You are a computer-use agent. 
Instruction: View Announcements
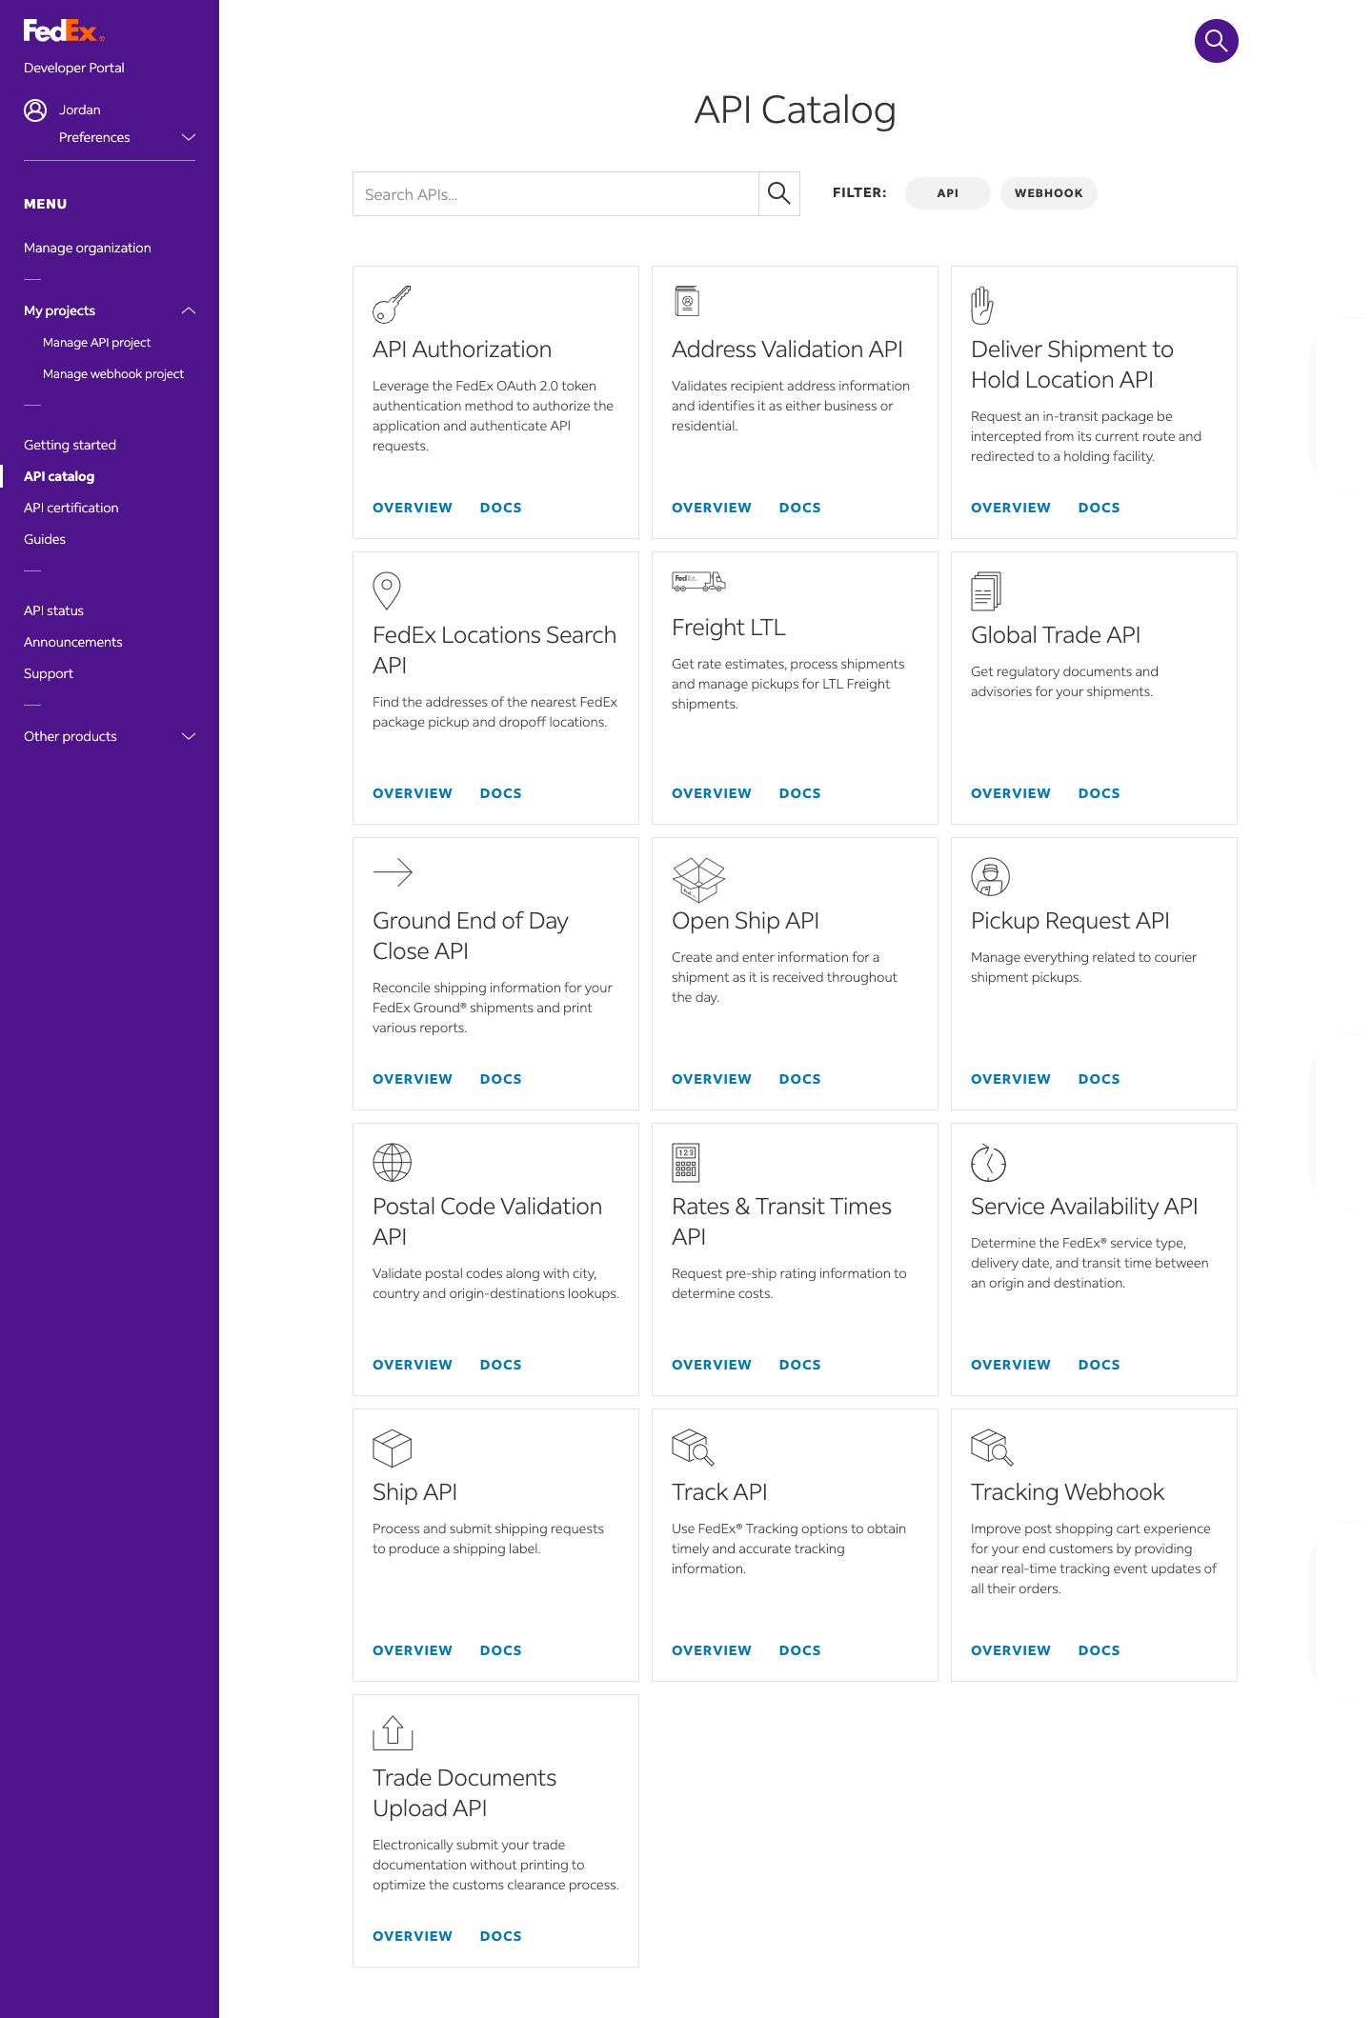pos(73,642)
